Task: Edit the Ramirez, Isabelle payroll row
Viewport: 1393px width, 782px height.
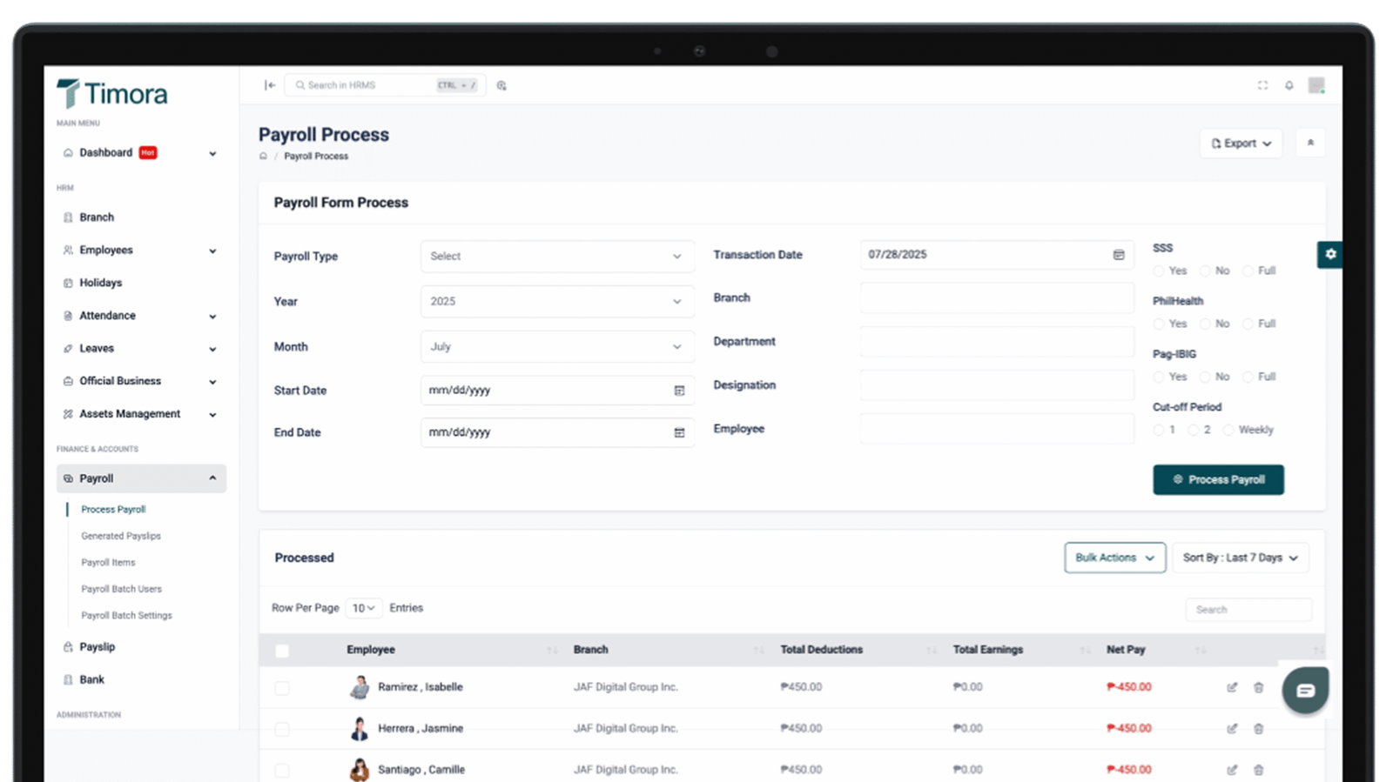Action: click(1232, 687)
